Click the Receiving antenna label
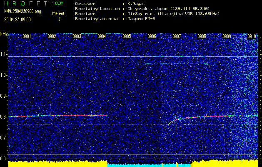This screenshot has width=262, height=167. [96, 19]
